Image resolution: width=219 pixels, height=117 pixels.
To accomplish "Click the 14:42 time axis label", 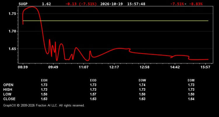I will pyautogui.click(x=175, y=67).
